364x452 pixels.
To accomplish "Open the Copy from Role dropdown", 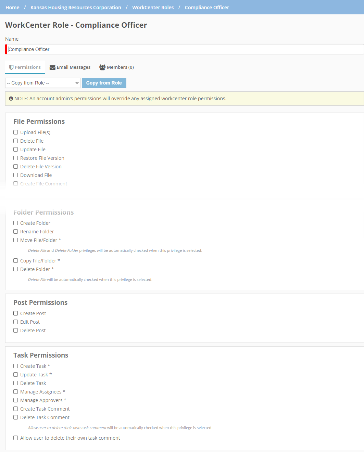I will click(43, 83).
